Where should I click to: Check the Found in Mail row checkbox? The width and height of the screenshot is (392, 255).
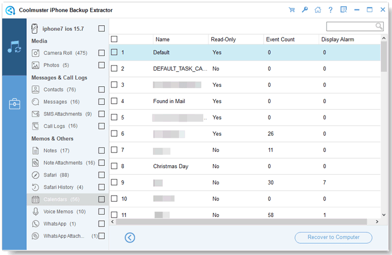[114, 101]
